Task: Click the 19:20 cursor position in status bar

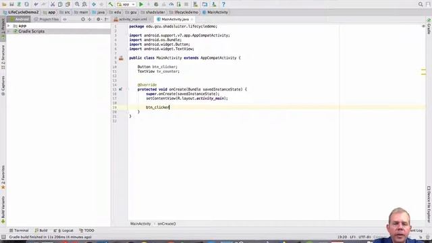Action: (342, 237)
